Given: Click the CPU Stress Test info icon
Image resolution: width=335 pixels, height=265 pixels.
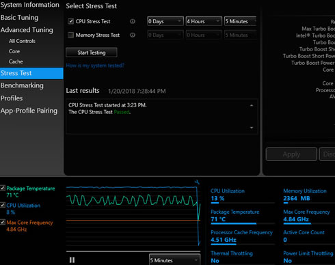Looking at the screenshot, I should (x=133, y=21).
